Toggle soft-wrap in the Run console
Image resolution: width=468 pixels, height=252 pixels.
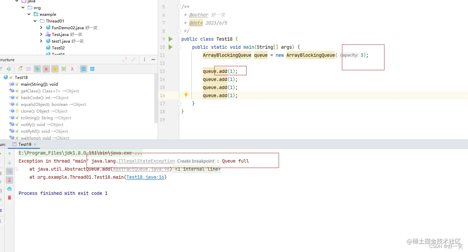(9, 171)
